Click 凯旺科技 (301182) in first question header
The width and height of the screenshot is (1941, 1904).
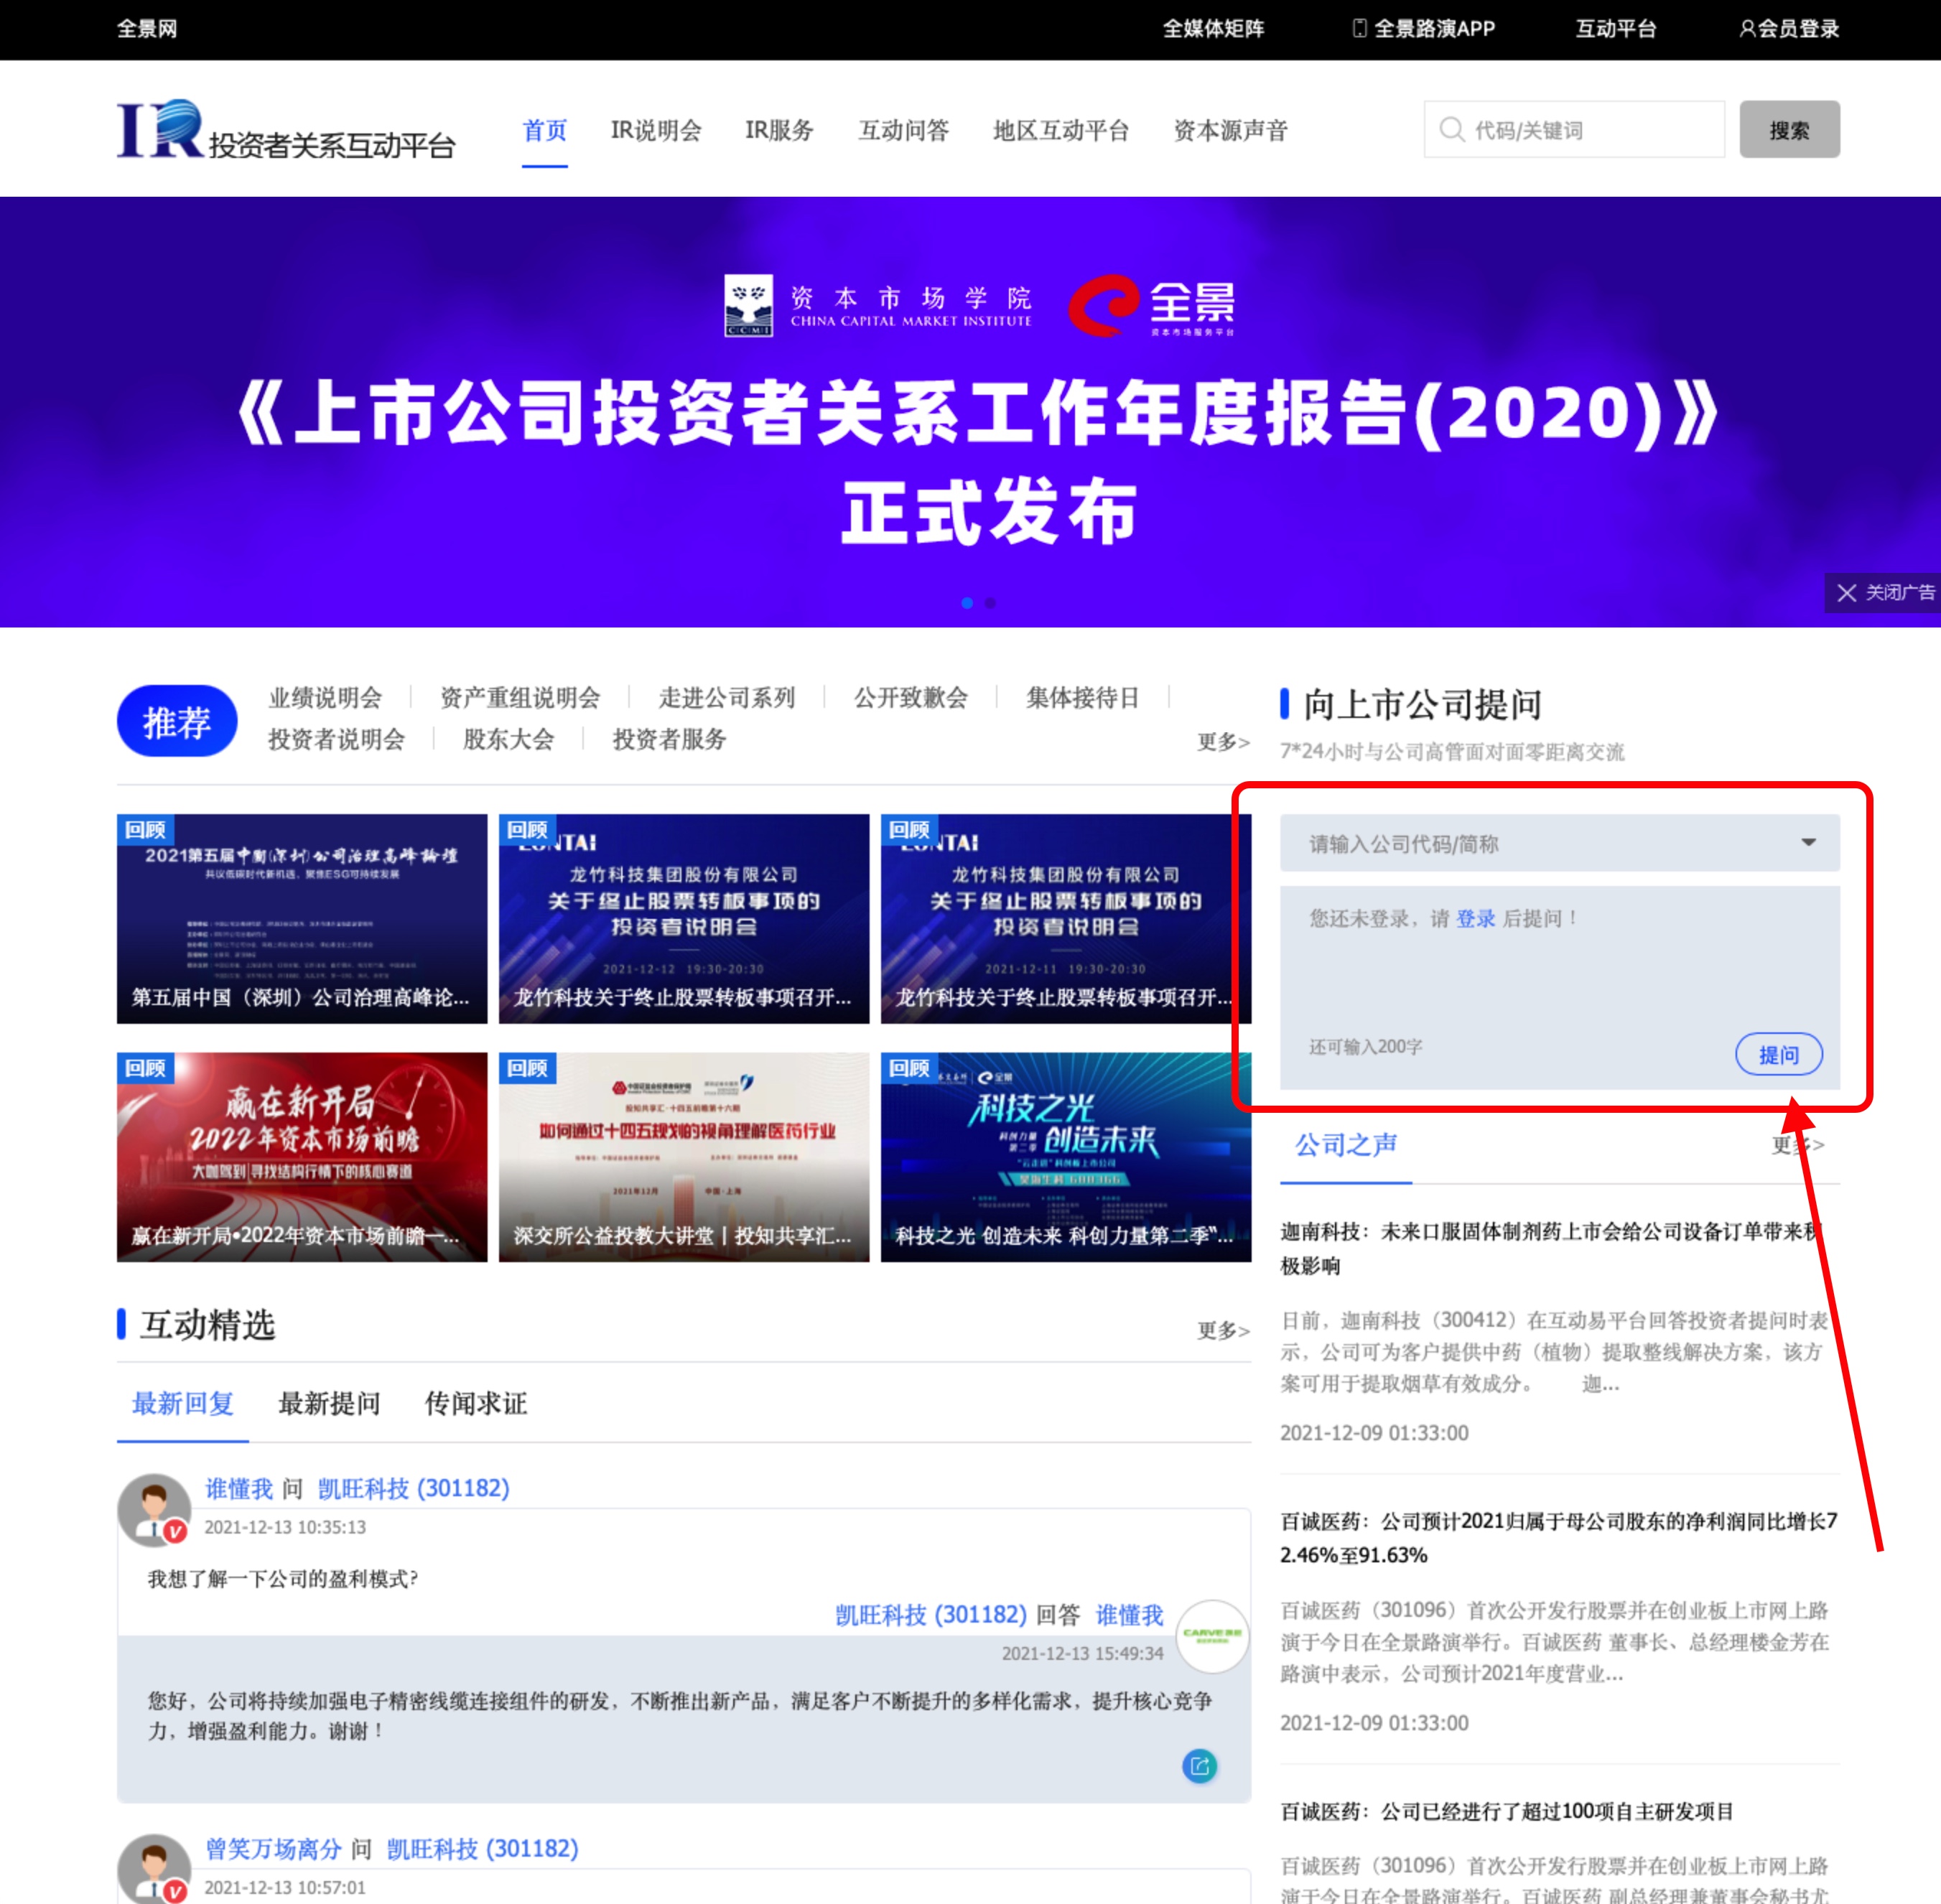click(x=413, y=1488)
